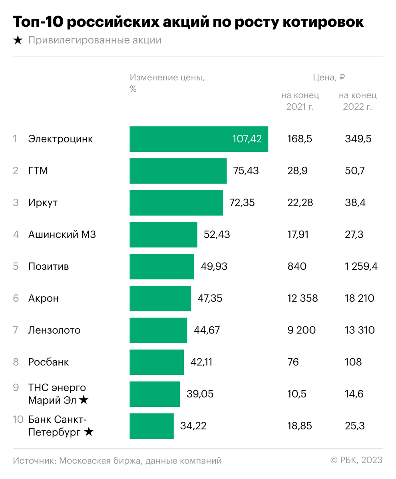Click the Ашинский МЗ bar

click(163, 235)
